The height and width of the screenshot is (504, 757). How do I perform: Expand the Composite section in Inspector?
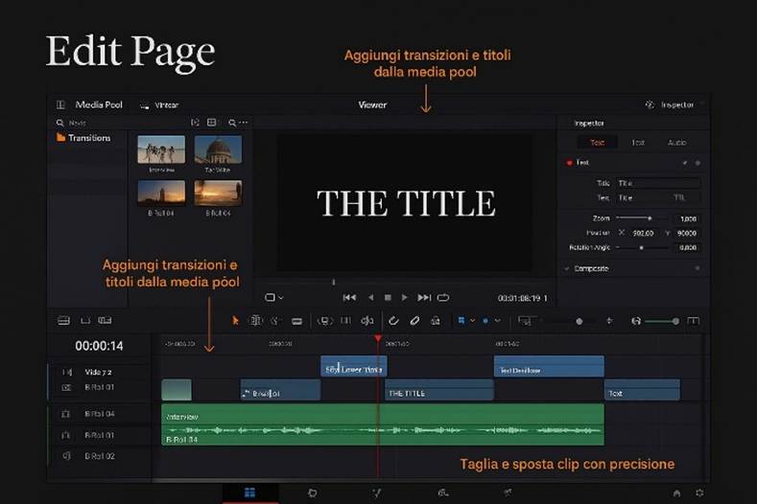click(566, 268)
